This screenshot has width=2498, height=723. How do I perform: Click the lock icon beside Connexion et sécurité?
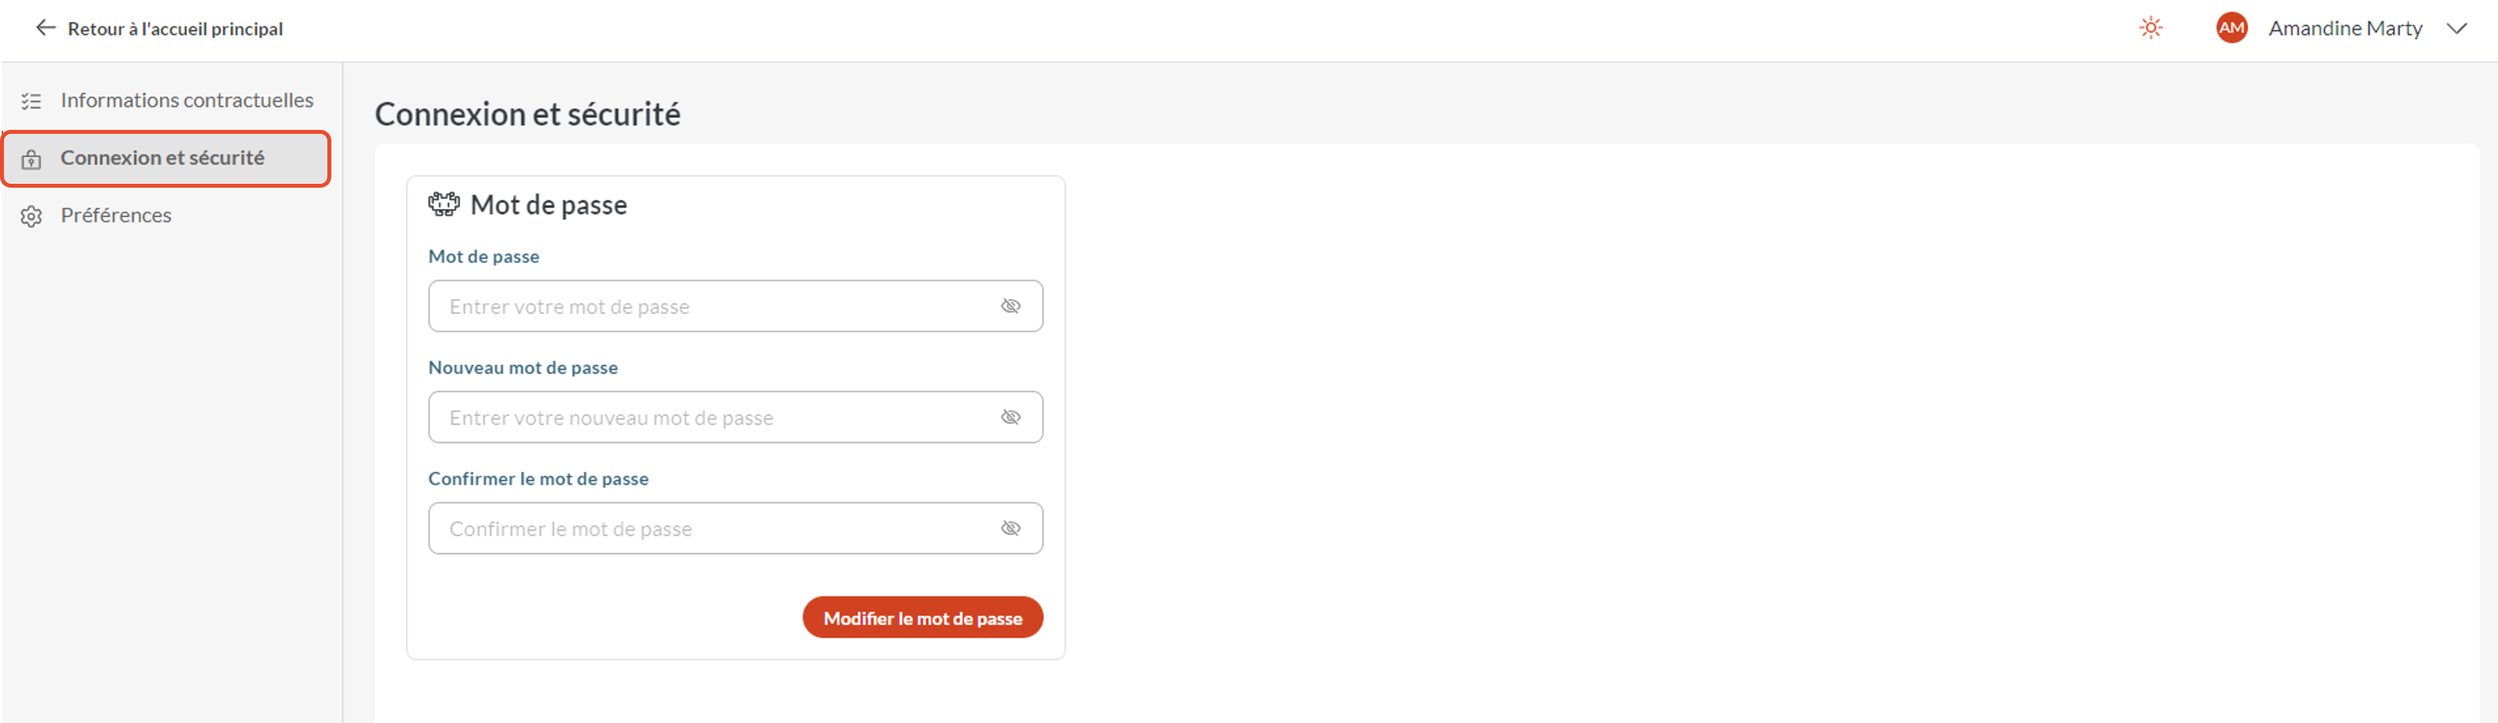pyautogui.click(x=31, y=159)
